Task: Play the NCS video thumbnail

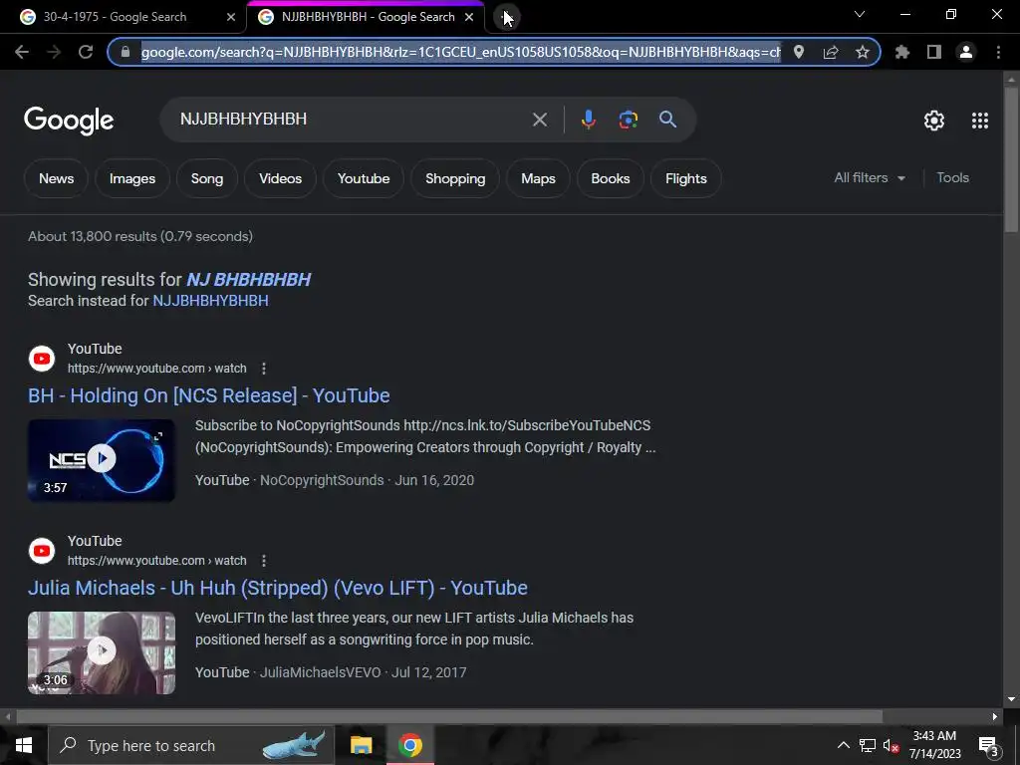Action: point(102,460)
